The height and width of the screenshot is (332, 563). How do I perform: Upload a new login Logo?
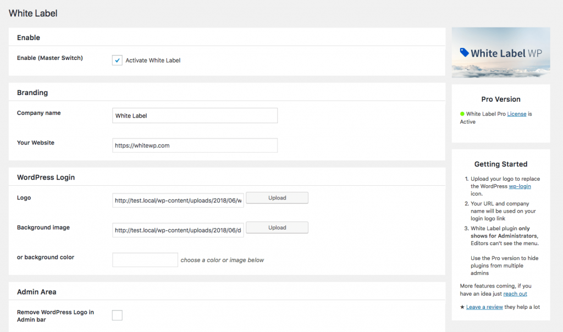tap(277, 198)
